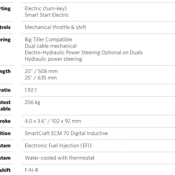Click 'Water-cooled with thermostat' text
175x175 pixels.
pos(59,158)
